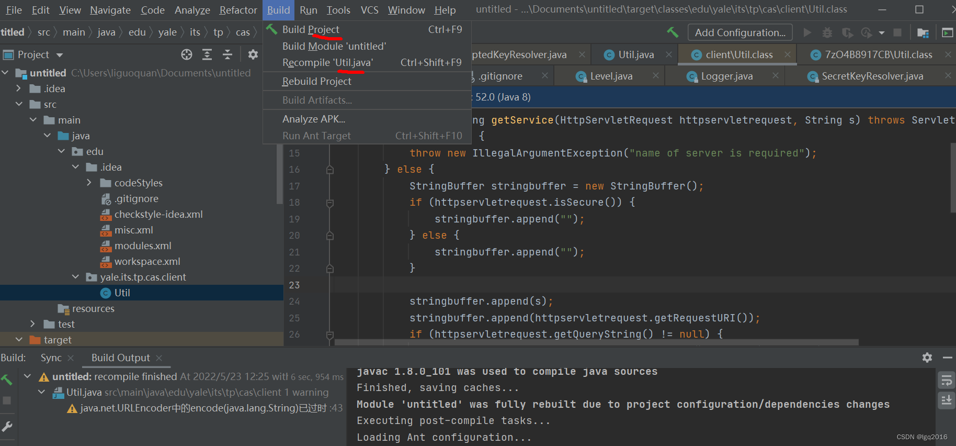This screenshot has height=446, width=956.
Task: Collapse the target folder in project tree
Action: click(x=19, y=340)
